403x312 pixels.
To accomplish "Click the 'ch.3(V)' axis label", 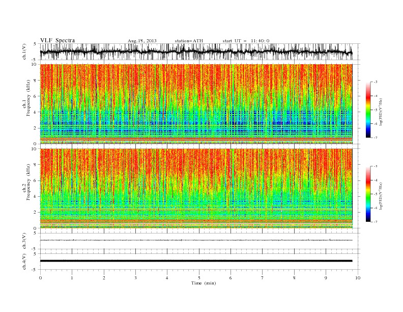I will point(24,241).
